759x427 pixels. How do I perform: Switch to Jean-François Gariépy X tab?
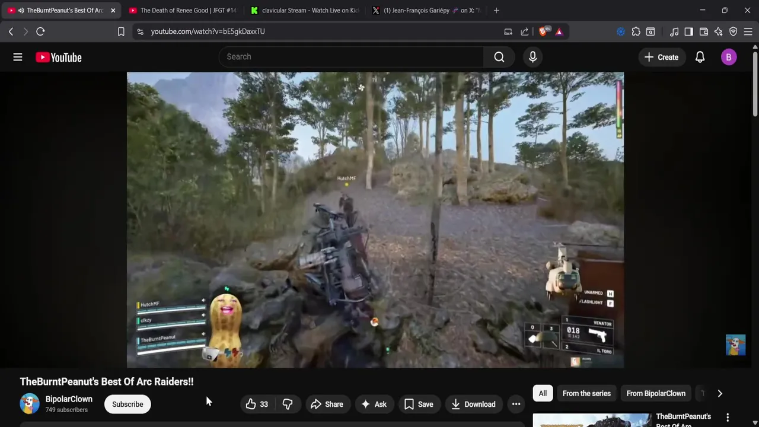427,10
